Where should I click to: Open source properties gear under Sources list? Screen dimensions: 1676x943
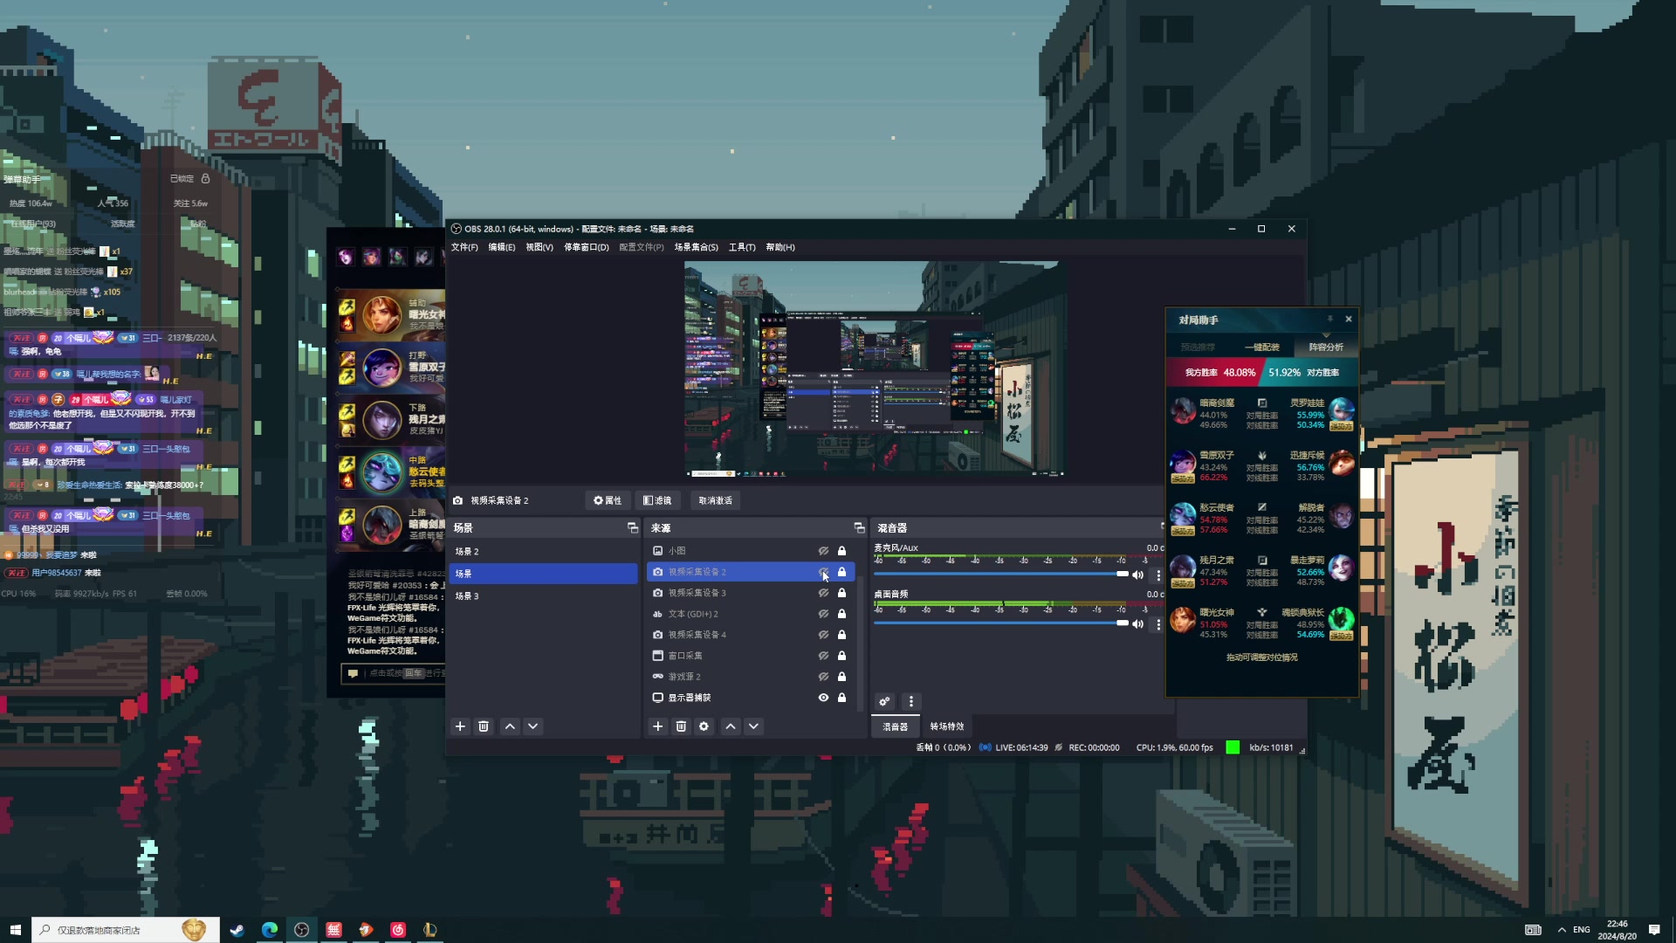pos(704,726)
